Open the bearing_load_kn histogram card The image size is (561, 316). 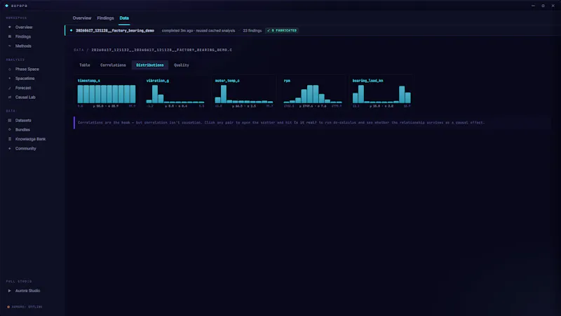(381, 93)
